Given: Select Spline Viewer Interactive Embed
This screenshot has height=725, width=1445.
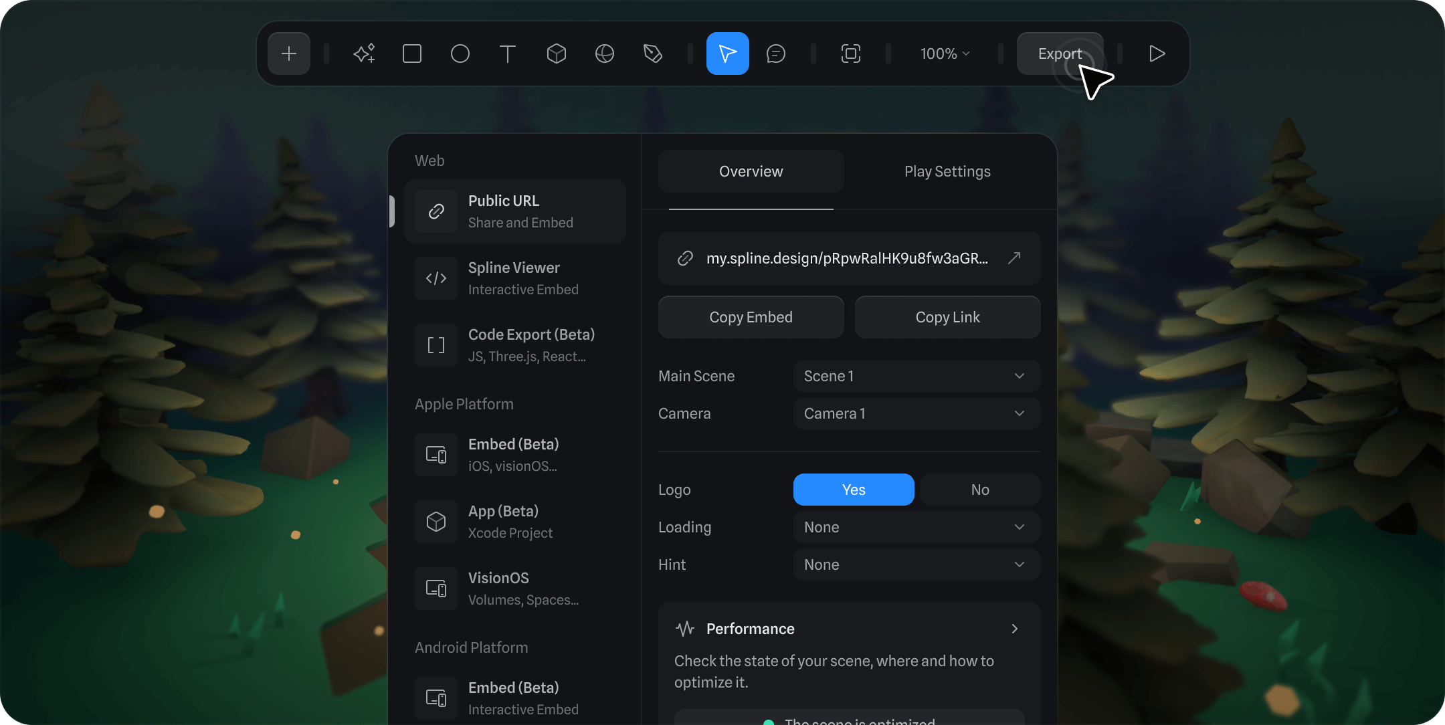Looking at the screenshot, I should point(515,278).
